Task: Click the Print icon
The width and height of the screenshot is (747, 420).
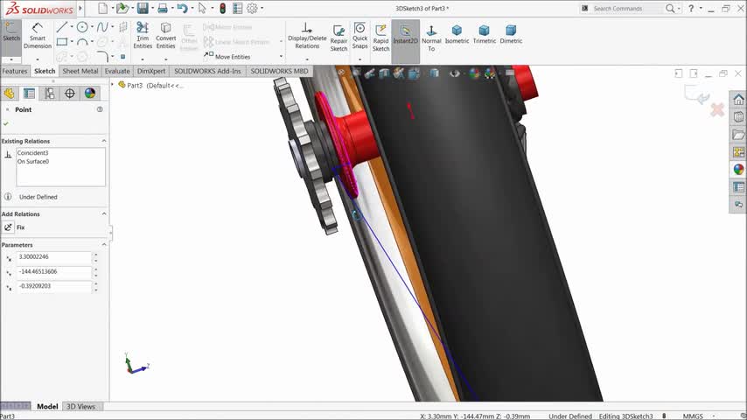Action: pyautogui.click(x=163, y=8)
